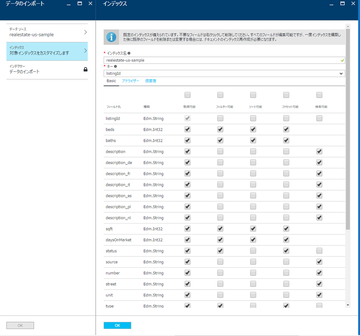This screenshot has width=360, height=336.
Task: Toggle the 検索可能 checkbox for description
Action: (x=319, y=151)
